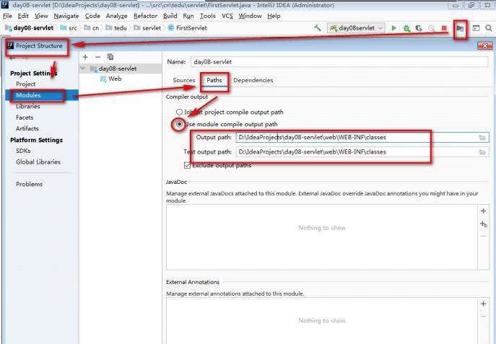Open the Navigate menu
The height and width of the screenshot is (344, 496).
click(66, 16)
